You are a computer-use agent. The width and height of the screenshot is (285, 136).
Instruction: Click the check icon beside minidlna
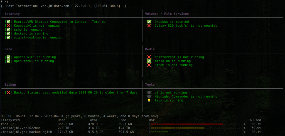pyautogui.click(x=149, y=61)
